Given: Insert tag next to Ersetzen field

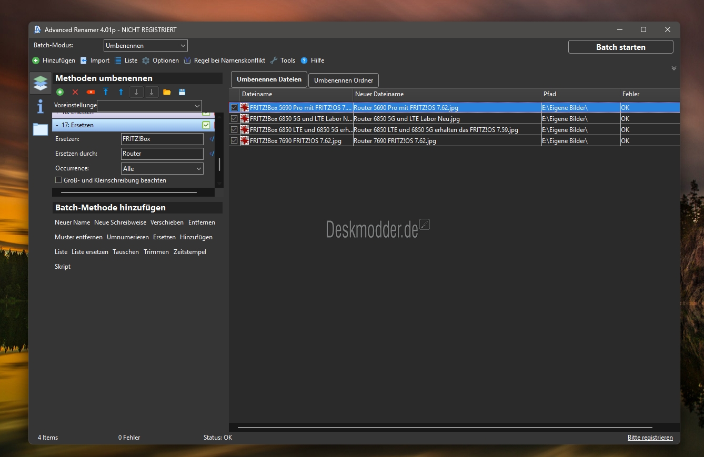Looking at the screenshot, I should [x=212, y=139].
